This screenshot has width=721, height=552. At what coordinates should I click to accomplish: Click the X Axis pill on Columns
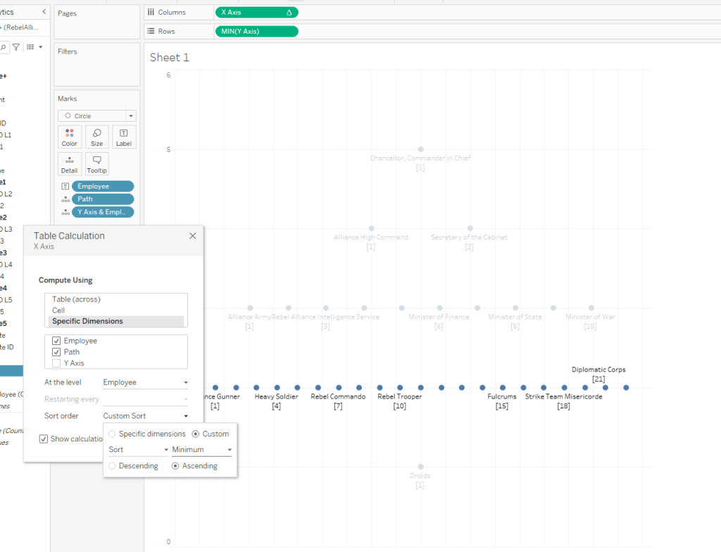pyautogui.click(x=256, y=13)
